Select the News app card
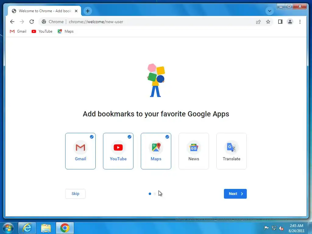 (x=194, y=151)
